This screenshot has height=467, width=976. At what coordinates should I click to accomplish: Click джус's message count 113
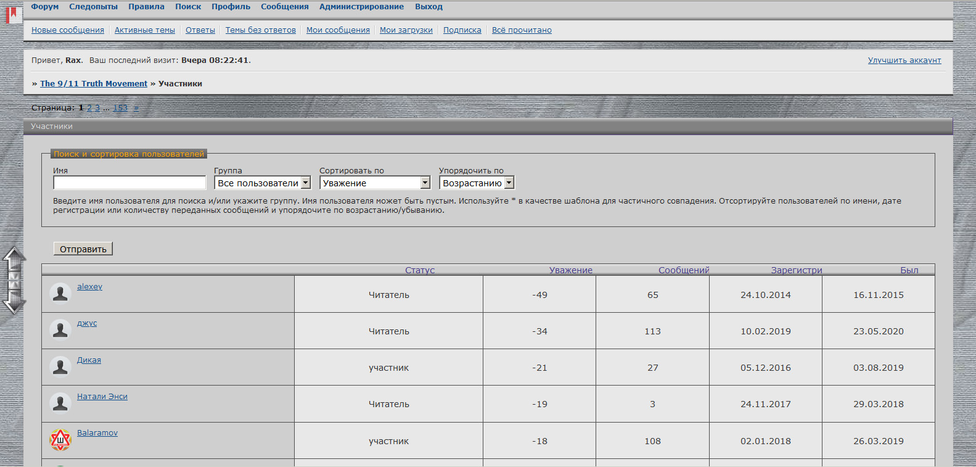coord(652,331)
